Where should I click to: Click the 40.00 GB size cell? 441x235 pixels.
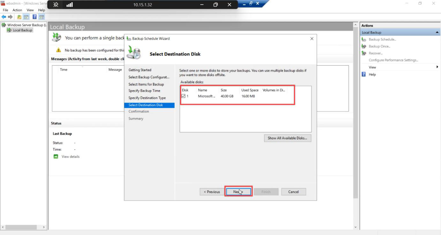coord(227,96)
